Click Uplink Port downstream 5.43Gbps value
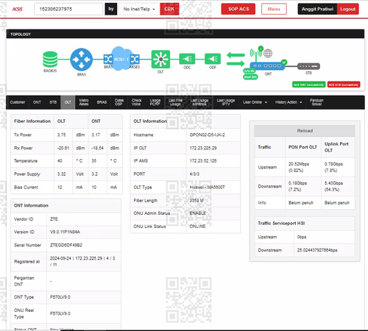Image resolution: width=368 pixels, height=331 pixels. [333, 186]
